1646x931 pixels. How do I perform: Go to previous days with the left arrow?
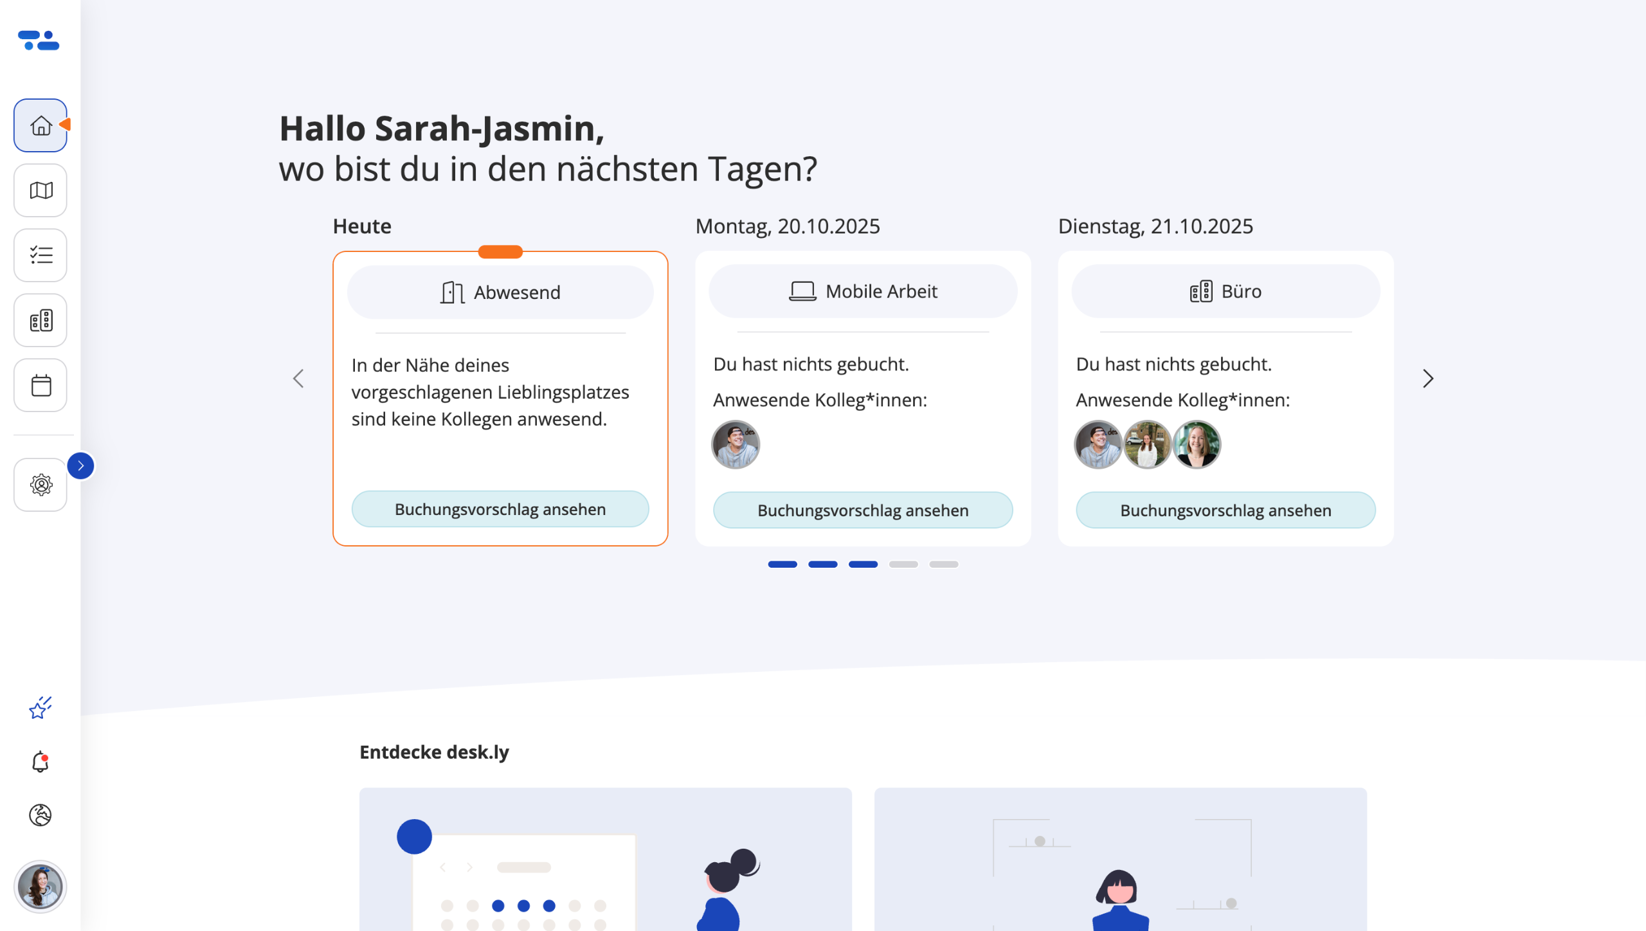click(298, 379)
